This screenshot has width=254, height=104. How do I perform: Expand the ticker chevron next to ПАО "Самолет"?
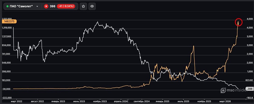coord(37,6)
